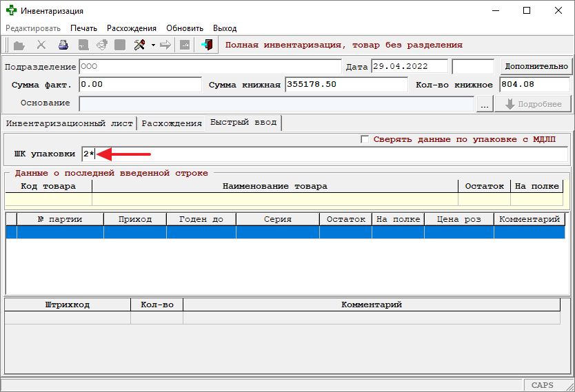Click the 'Серия' column header
The image size is (575, 392).
pos(277,219)
